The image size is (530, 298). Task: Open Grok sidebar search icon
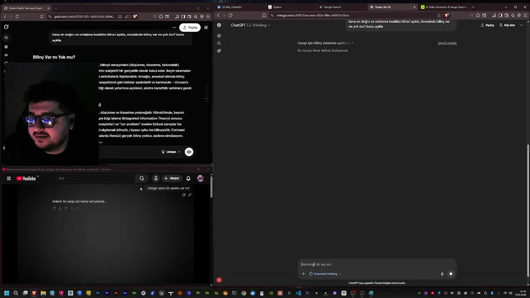(x=6, y=38)
